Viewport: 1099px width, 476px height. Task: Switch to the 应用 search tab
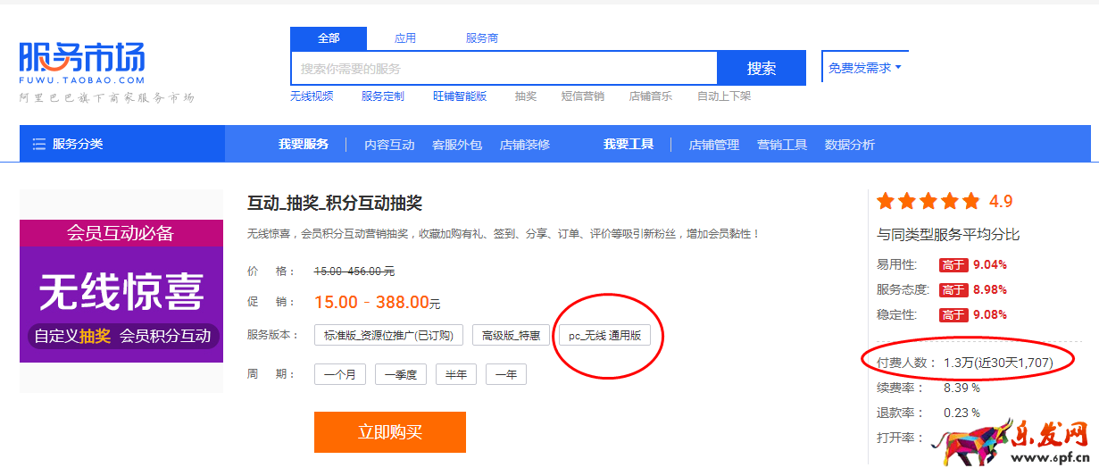click(x=405, y=38)
